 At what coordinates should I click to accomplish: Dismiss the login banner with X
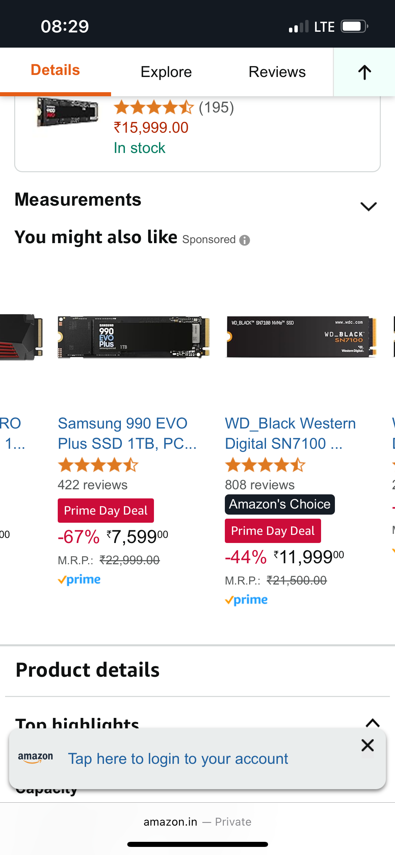tap(367, 745)
